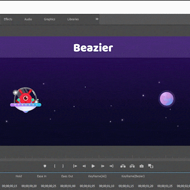Image resolution: width=190 pixels, height=190 pixels.
Task: Click the Eaes Out marker label
Action: [x=67, y=176]
